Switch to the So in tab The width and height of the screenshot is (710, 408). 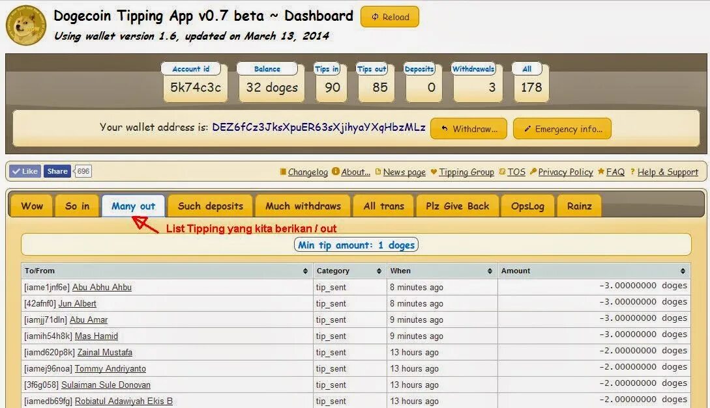pyautogui.click(x=77, y=206)
